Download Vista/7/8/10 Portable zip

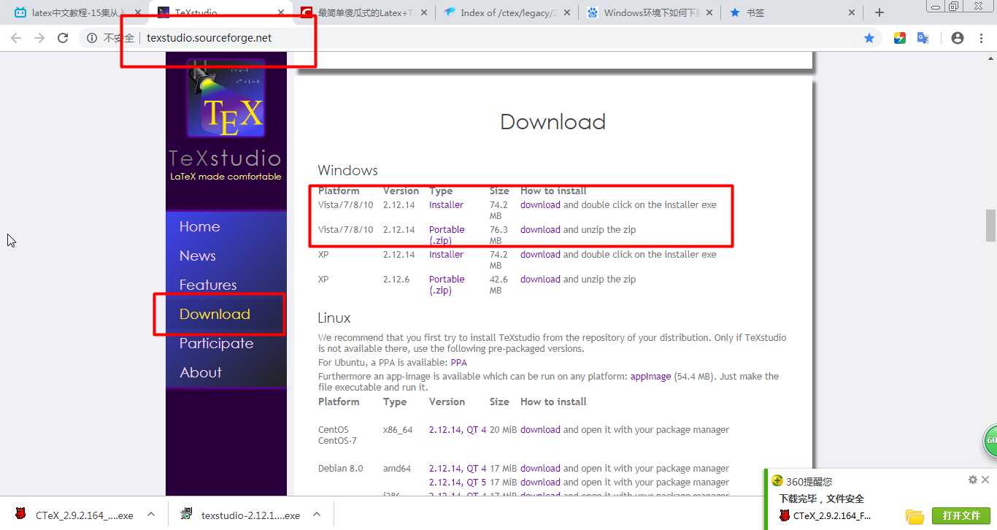pos(540,230)
